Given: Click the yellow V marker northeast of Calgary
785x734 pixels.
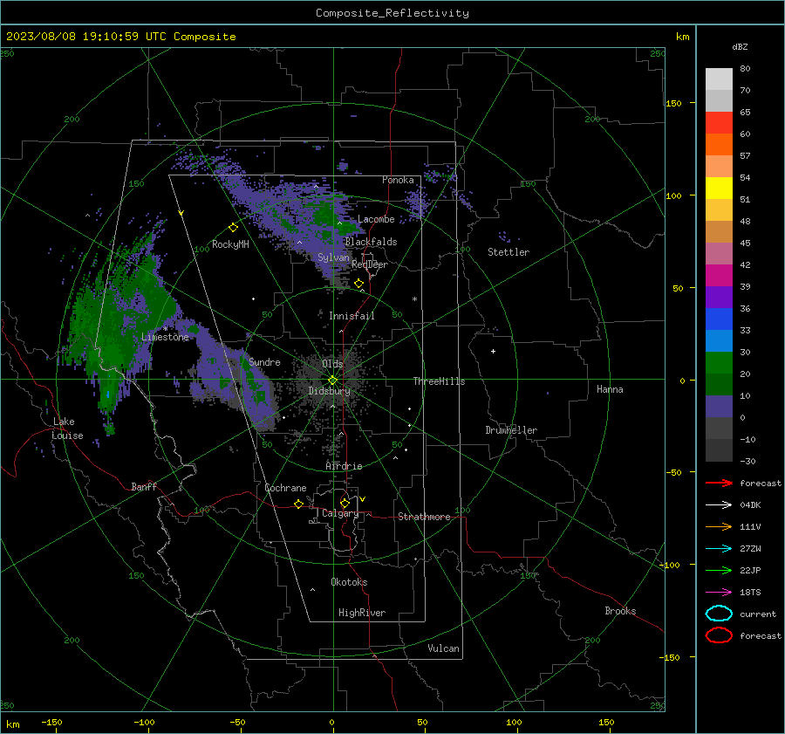Looking at the screenshot, I should (363, 499).
